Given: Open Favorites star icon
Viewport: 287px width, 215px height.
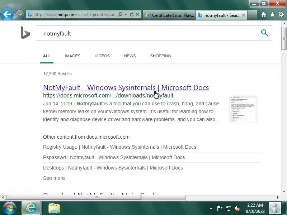Looking at the screenshot, I should click(x=272, y=14).
